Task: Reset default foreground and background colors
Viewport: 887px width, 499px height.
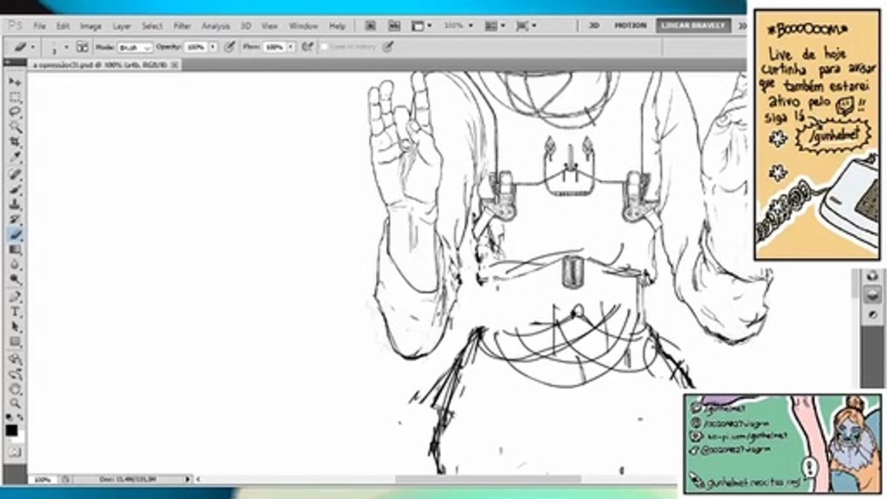Action: pos(9,418)
